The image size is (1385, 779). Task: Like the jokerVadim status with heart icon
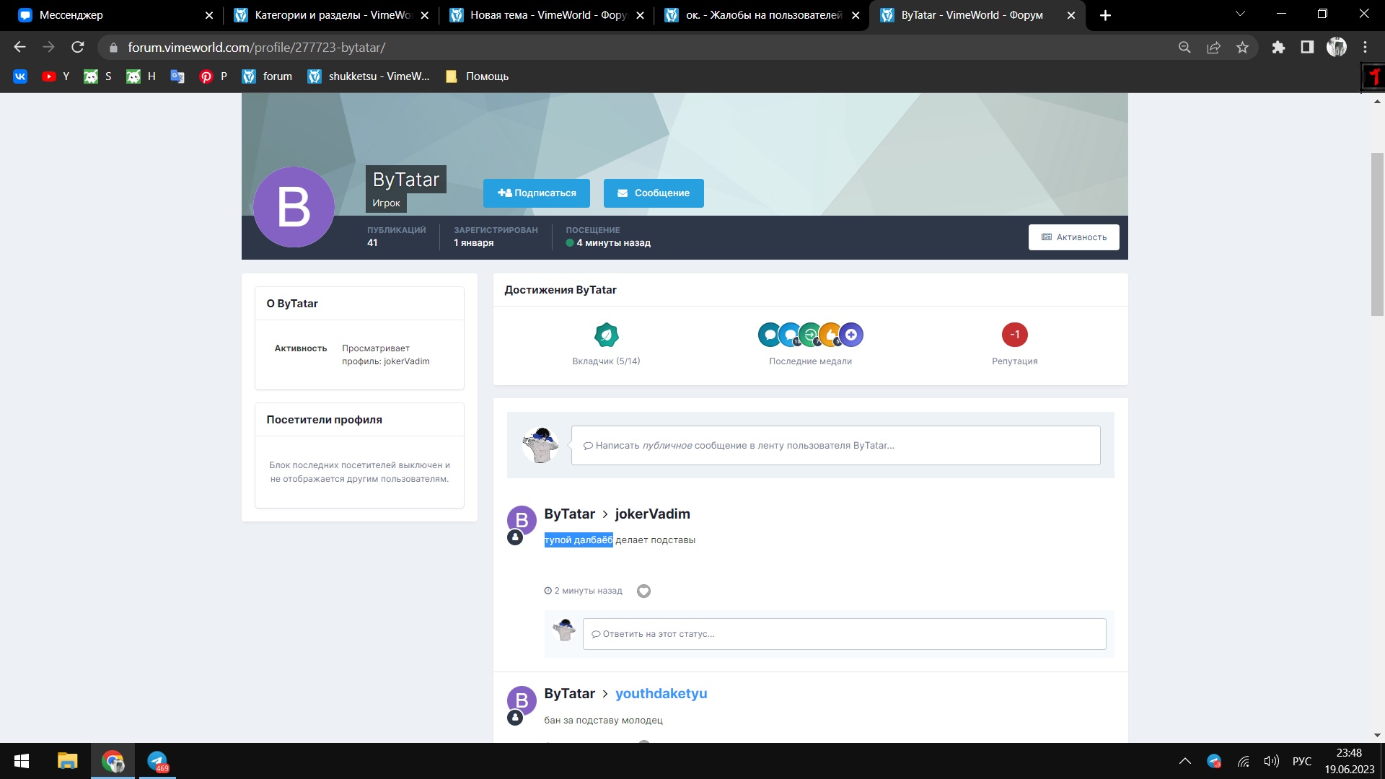point(643,591)
